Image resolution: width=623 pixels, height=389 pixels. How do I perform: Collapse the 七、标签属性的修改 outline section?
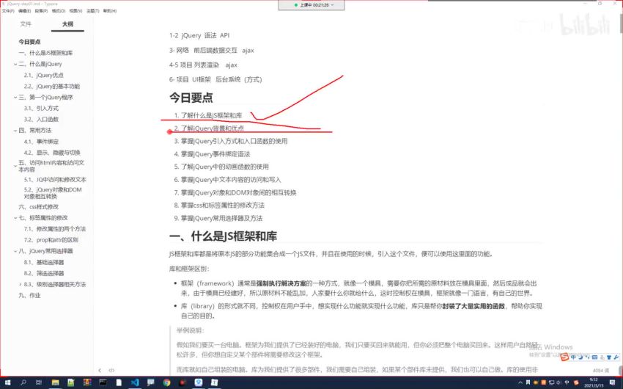coord(15,218)
